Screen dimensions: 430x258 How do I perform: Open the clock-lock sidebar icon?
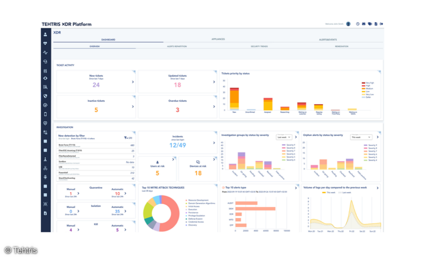click(x=45, y=105)
